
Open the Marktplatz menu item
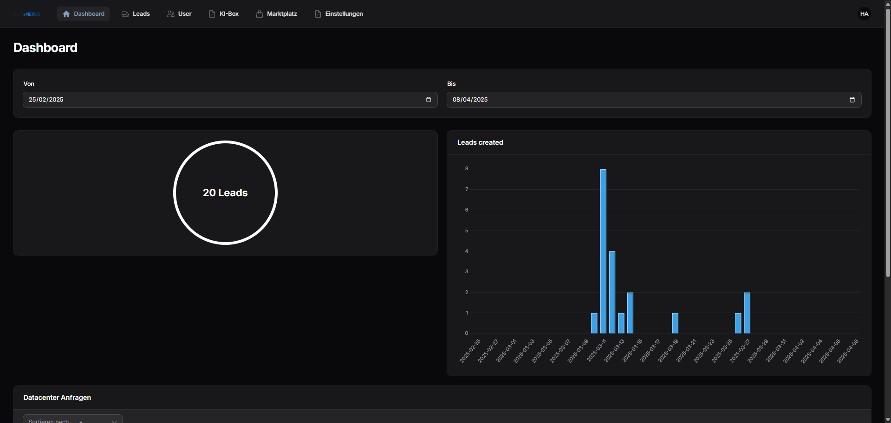282,14
